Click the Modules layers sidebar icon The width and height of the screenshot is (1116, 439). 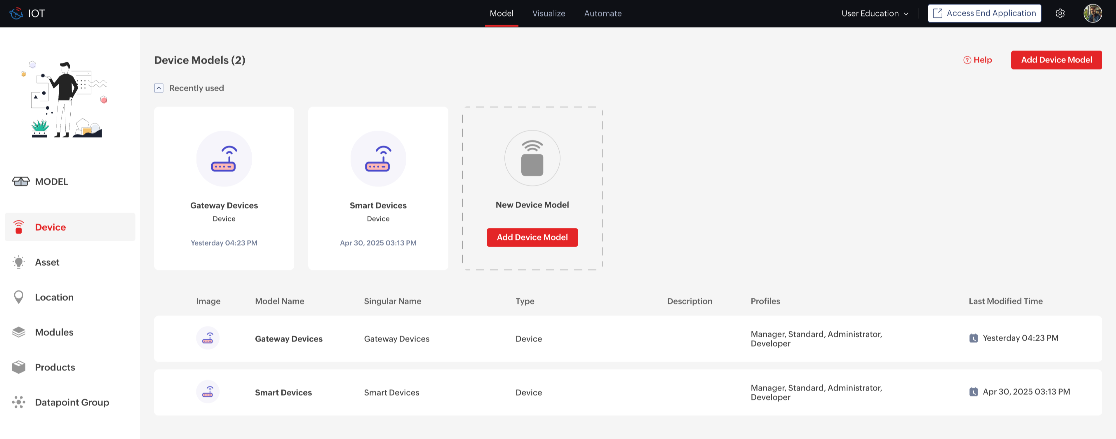pos(19,332)
